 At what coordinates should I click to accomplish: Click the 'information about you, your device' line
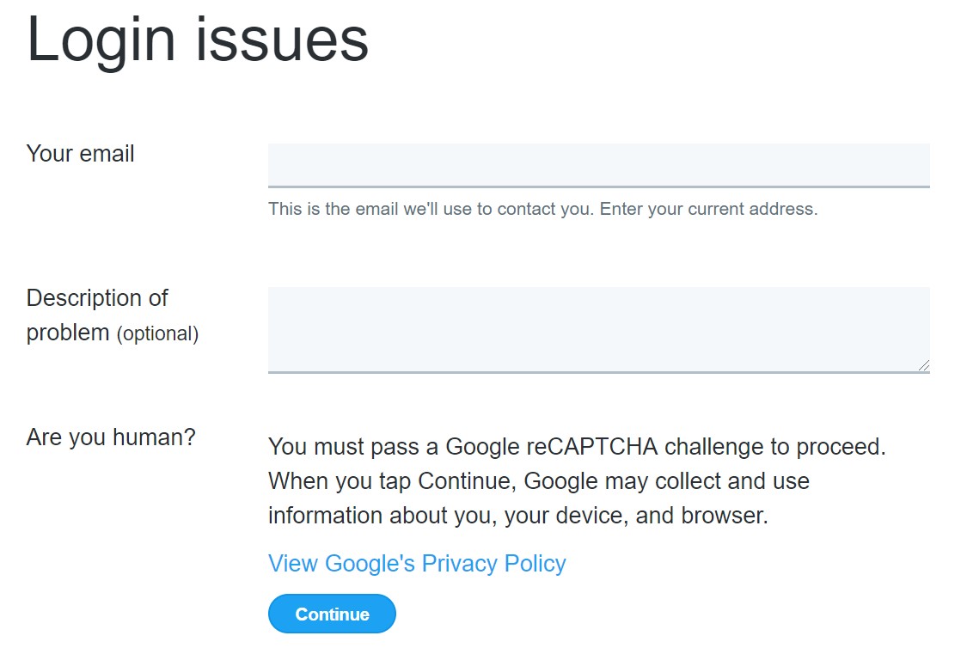pyautogui.click(x=518, y=516)
